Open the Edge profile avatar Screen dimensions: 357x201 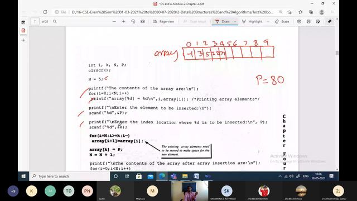(322, 12)
